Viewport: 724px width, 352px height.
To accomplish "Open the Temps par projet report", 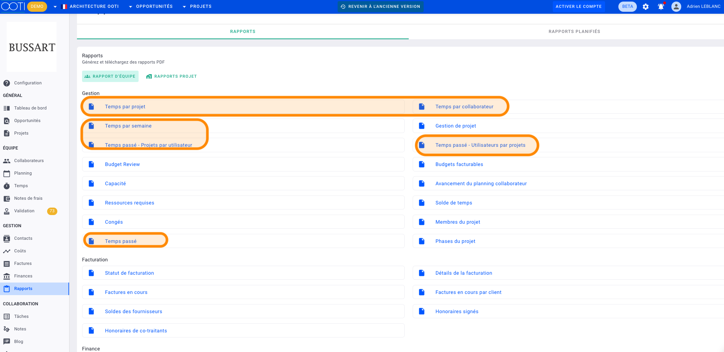I will point(243,107).
